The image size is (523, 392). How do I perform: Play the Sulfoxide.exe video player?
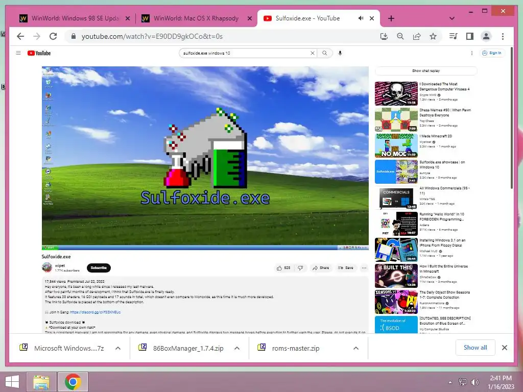(205, 158)
